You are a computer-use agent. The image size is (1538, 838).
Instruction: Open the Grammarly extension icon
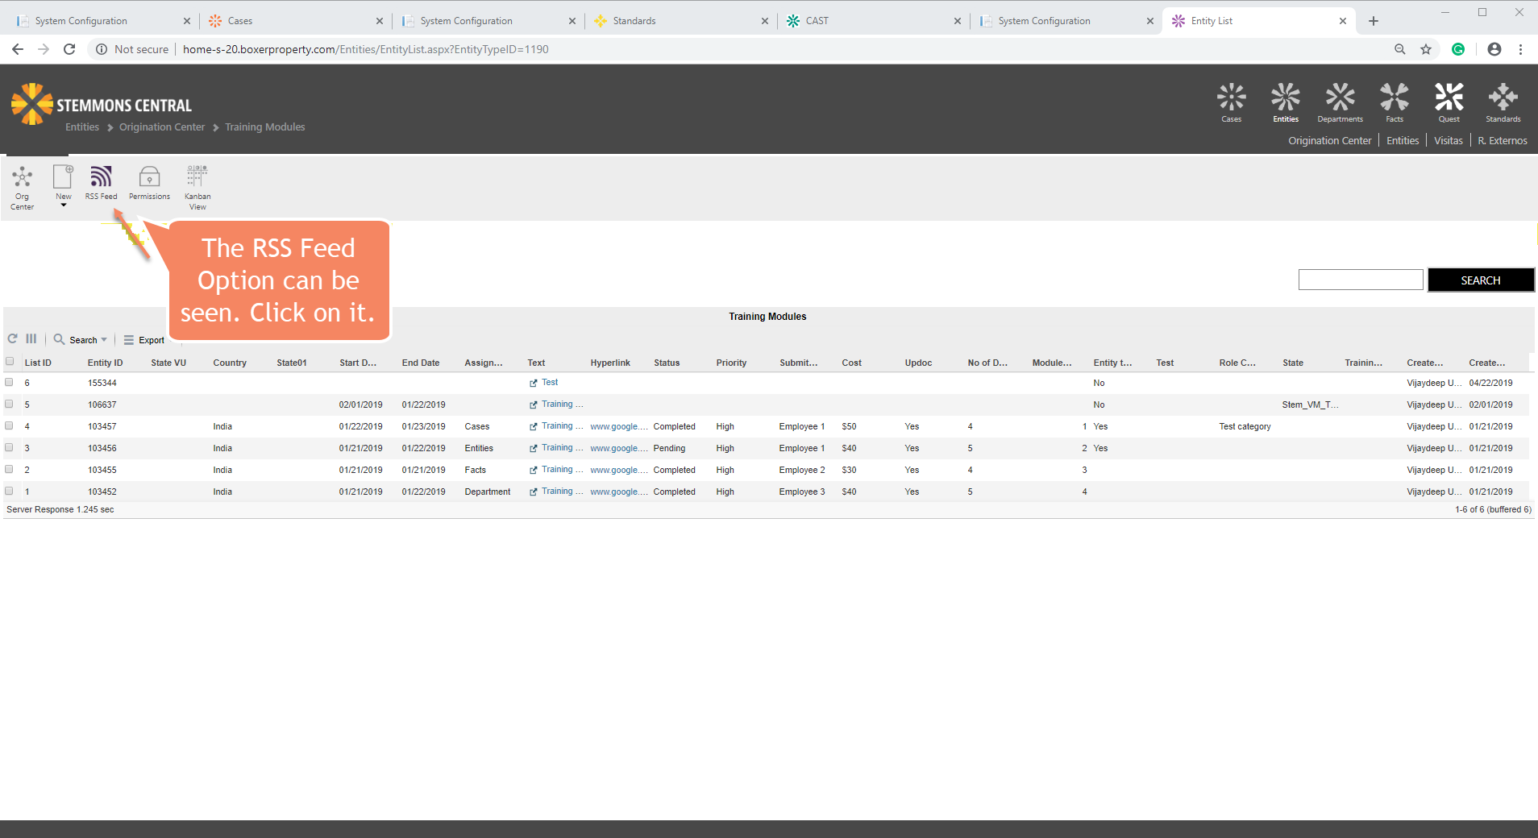(1458, 49)
